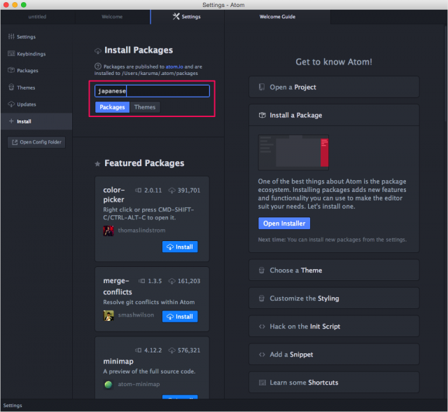Click the download icon beside 576,321

(x=171, y=350)
